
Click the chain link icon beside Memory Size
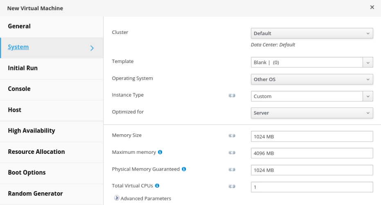pos(232,136)
